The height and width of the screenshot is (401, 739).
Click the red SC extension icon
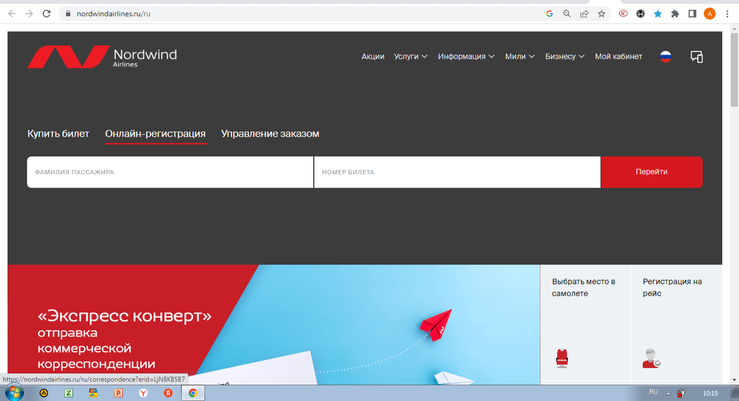623,14
